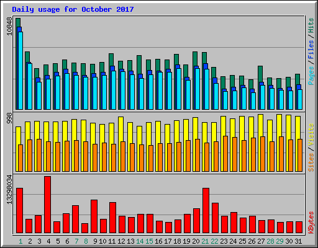
Task: Select the 10848 hits axis value
Action: (x=9, y=26)
